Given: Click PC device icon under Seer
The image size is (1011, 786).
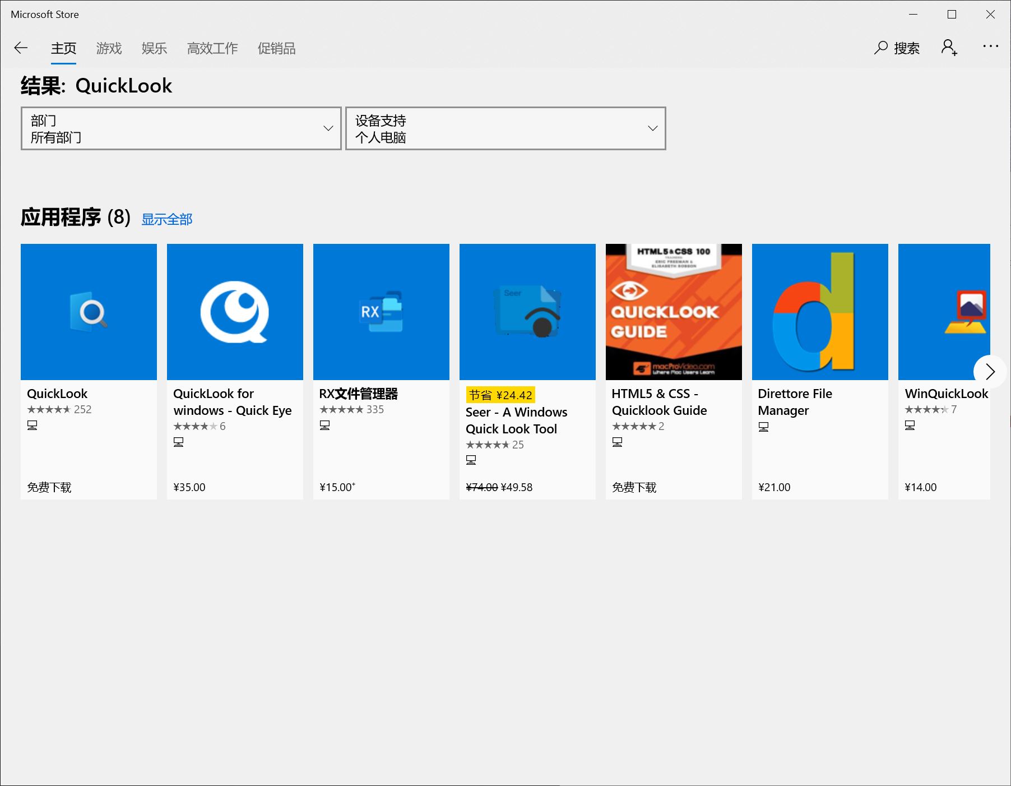Looking at the screenshot, I should tap(471, 460).
